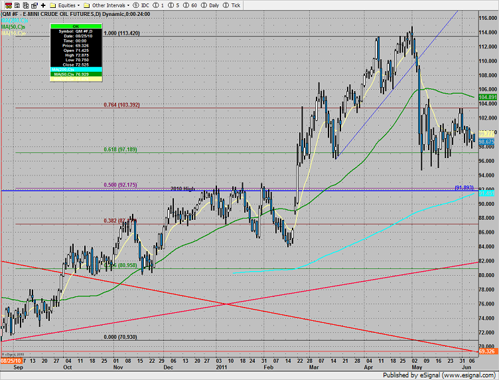This screenshot has height=380, width=499.
Task: Click the second toolbar window icon
Action: pyautogui.click(x=17, y=5)
